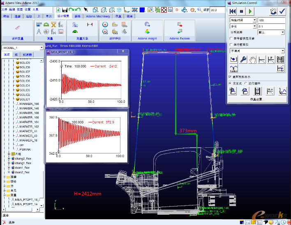This screenshot has height=225, width=291.
Task: Open the design evaluation target icon
Action: [x=105, y=25]
